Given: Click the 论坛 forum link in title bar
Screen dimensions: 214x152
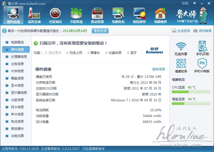Looking at the screenshot, I should (185, 3).
